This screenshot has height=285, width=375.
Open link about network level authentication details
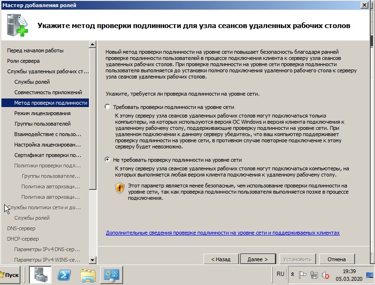222,233
